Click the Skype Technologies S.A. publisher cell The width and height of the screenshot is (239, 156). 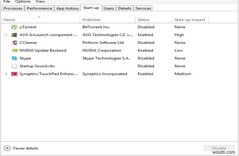point(106,58)
